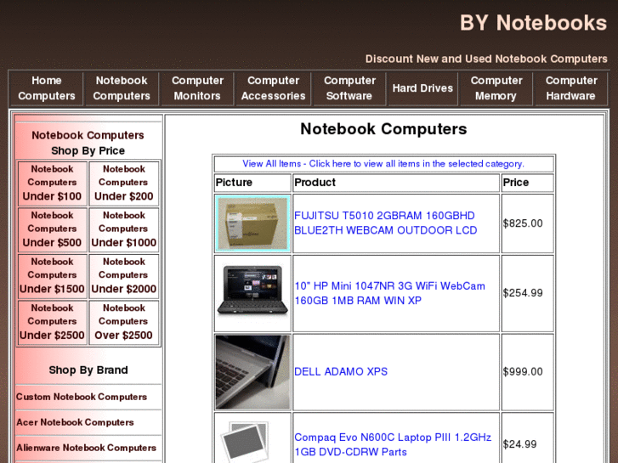Click the $825.00 price cell
This screenshot has height=463, width=618.
[527, 223]
